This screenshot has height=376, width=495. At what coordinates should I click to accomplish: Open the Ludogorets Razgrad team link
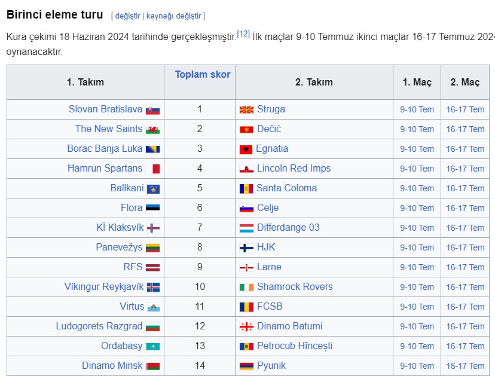coord(99,326)
